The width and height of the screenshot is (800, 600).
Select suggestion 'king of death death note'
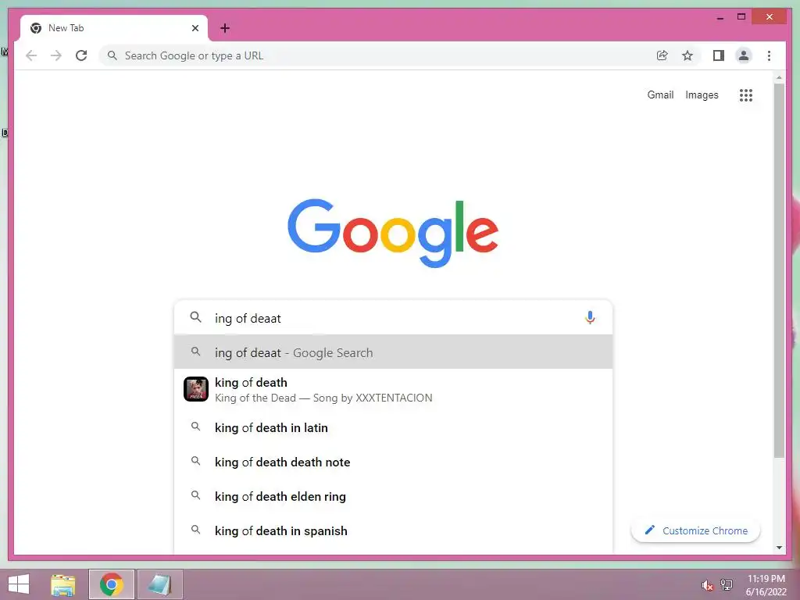tap(393, 462)
